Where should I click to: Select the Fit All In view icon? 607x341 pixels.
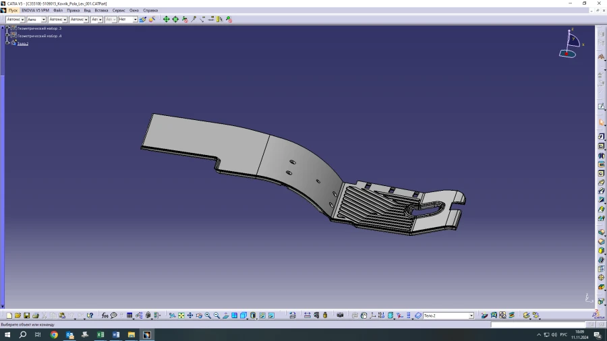click(x=181, y=315)
